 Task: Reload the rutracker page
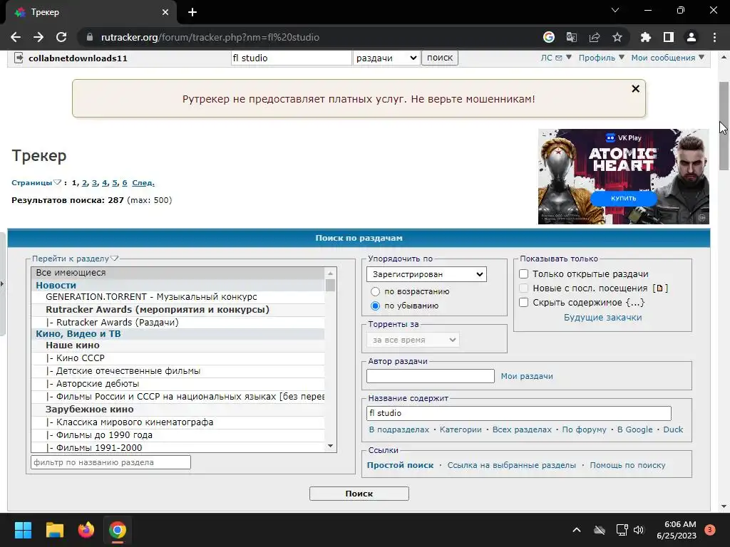[x=61, y=37]
